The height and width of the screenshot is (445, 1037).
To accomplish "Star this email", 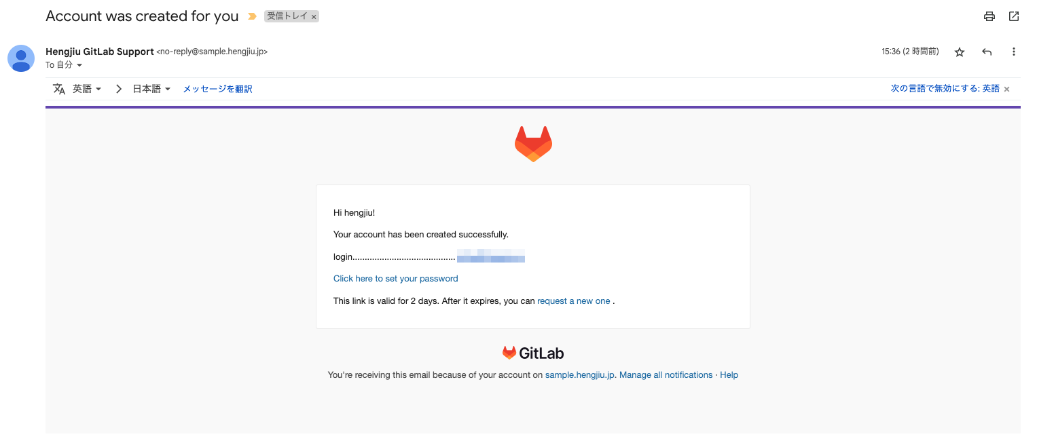I will 959,51.
